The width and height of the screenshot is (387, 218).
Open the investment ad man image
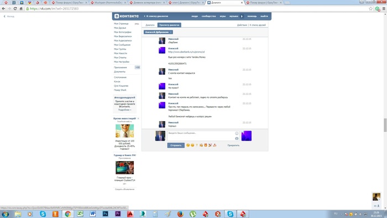tap(124, 131)
